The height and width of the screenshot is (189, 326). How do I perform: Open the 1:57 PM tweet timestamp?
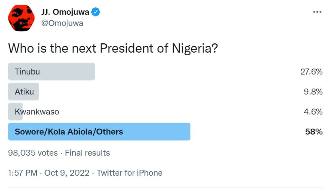click(23, 173)
